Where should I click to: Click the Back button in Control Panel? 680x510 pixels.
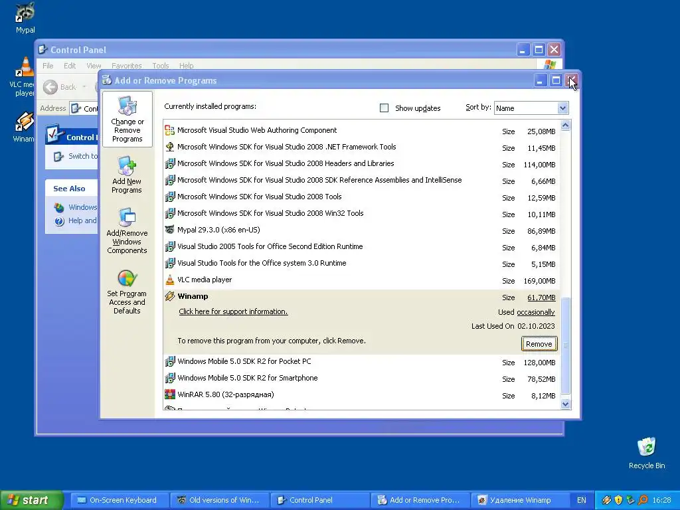(60, 87)
